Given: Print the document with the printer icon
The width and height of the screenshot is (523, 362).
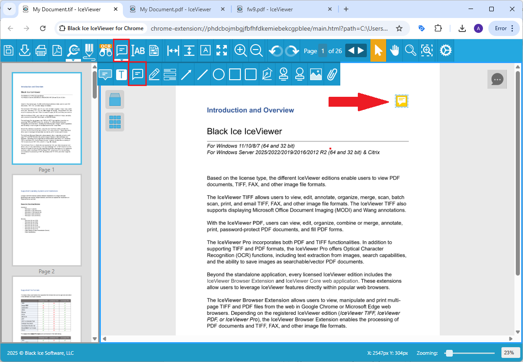Looking at the screenshot, I should coord(41,51).
